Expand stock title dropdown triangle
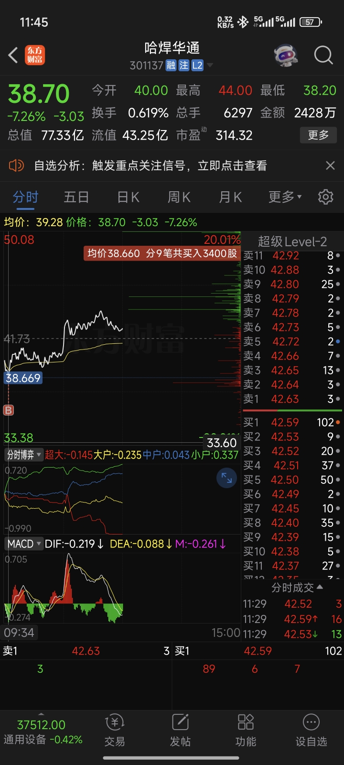This screenshot has width=344, height=765. [210, 66]
